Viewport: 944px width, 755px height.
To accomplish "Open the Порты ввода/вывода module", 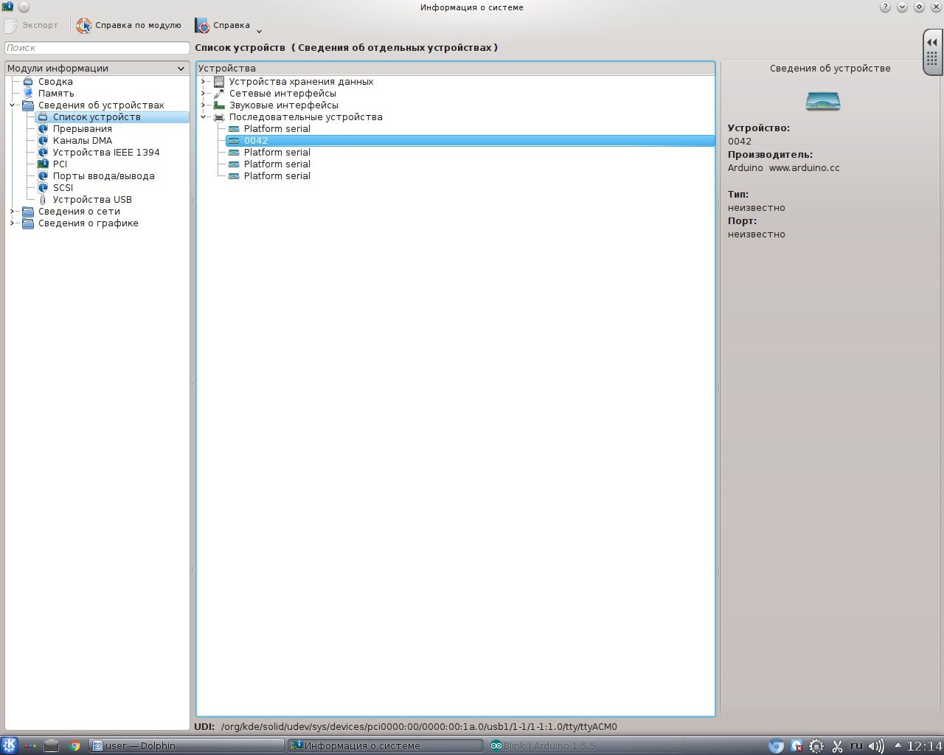I will point(103,176).
